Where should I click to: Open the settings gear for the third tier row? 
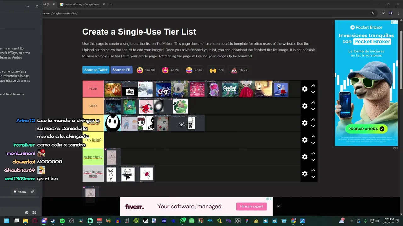click(304, 123)
